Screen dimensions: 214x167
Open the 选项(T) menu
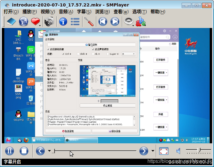point(139,12)
